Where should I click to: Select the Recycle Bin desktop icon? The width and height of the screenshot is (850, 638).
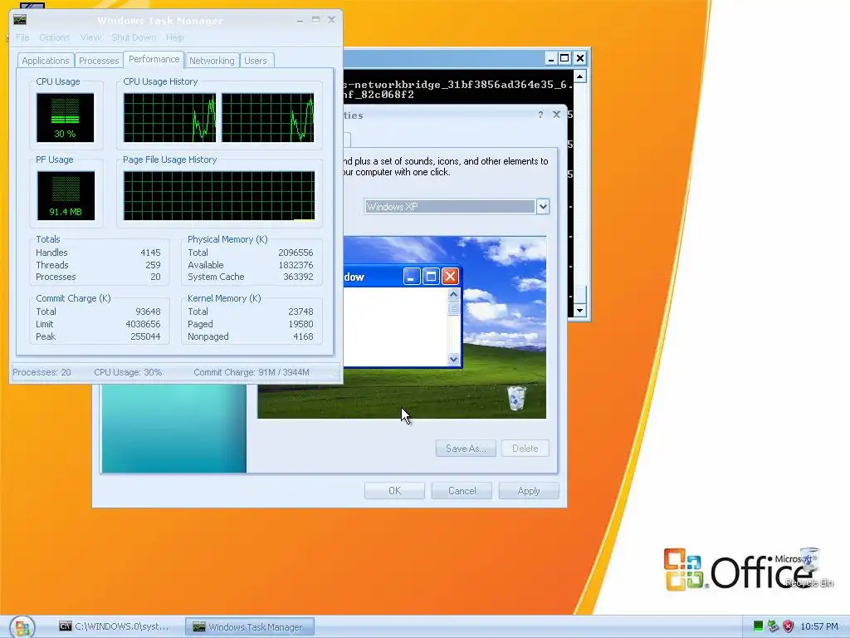point(809,567)
